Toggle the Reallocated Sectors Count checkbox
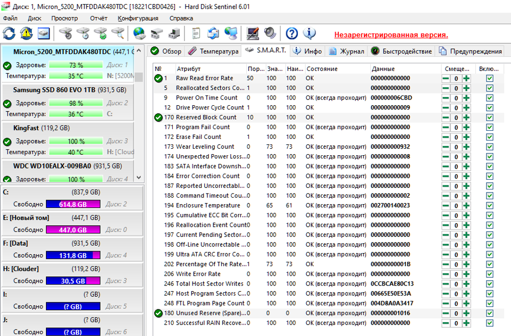This screenshot has height=336, width=511. (x=490, y=88)
